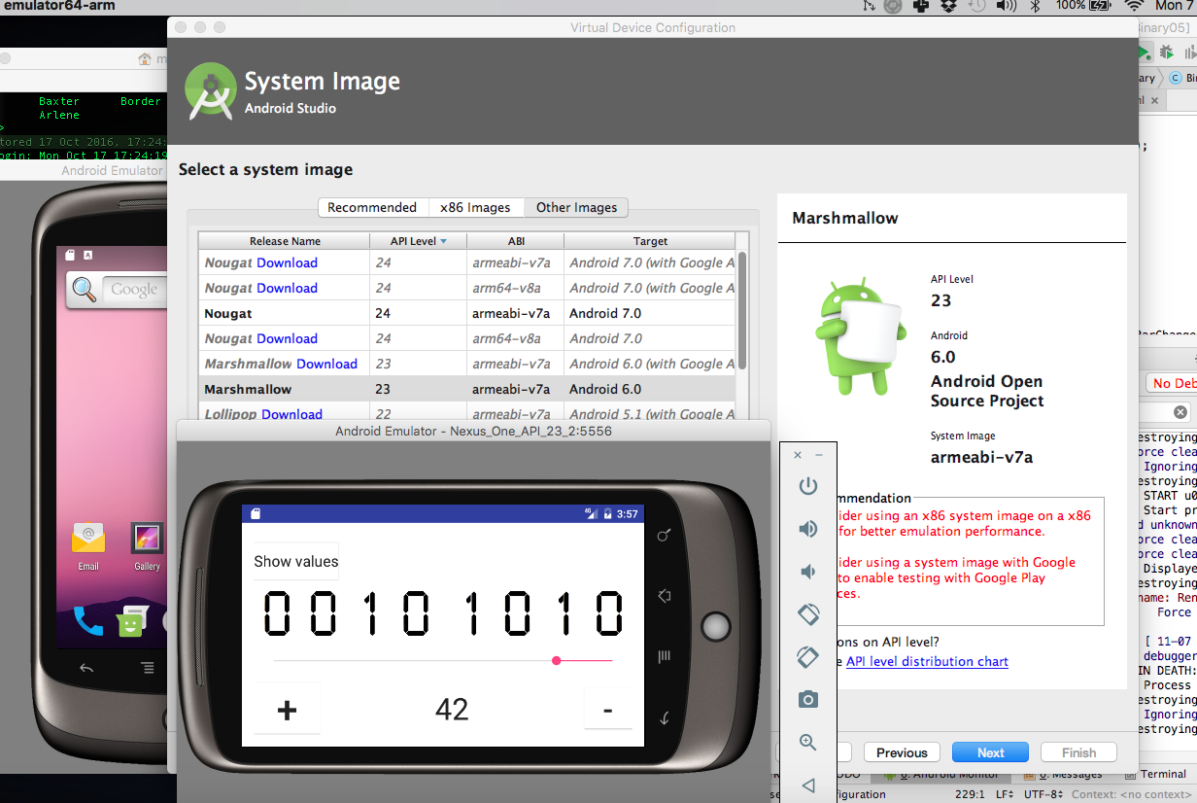Click the Nexus One trackball
This screenshot has height=803, width=1197.
tap(716, 627)
